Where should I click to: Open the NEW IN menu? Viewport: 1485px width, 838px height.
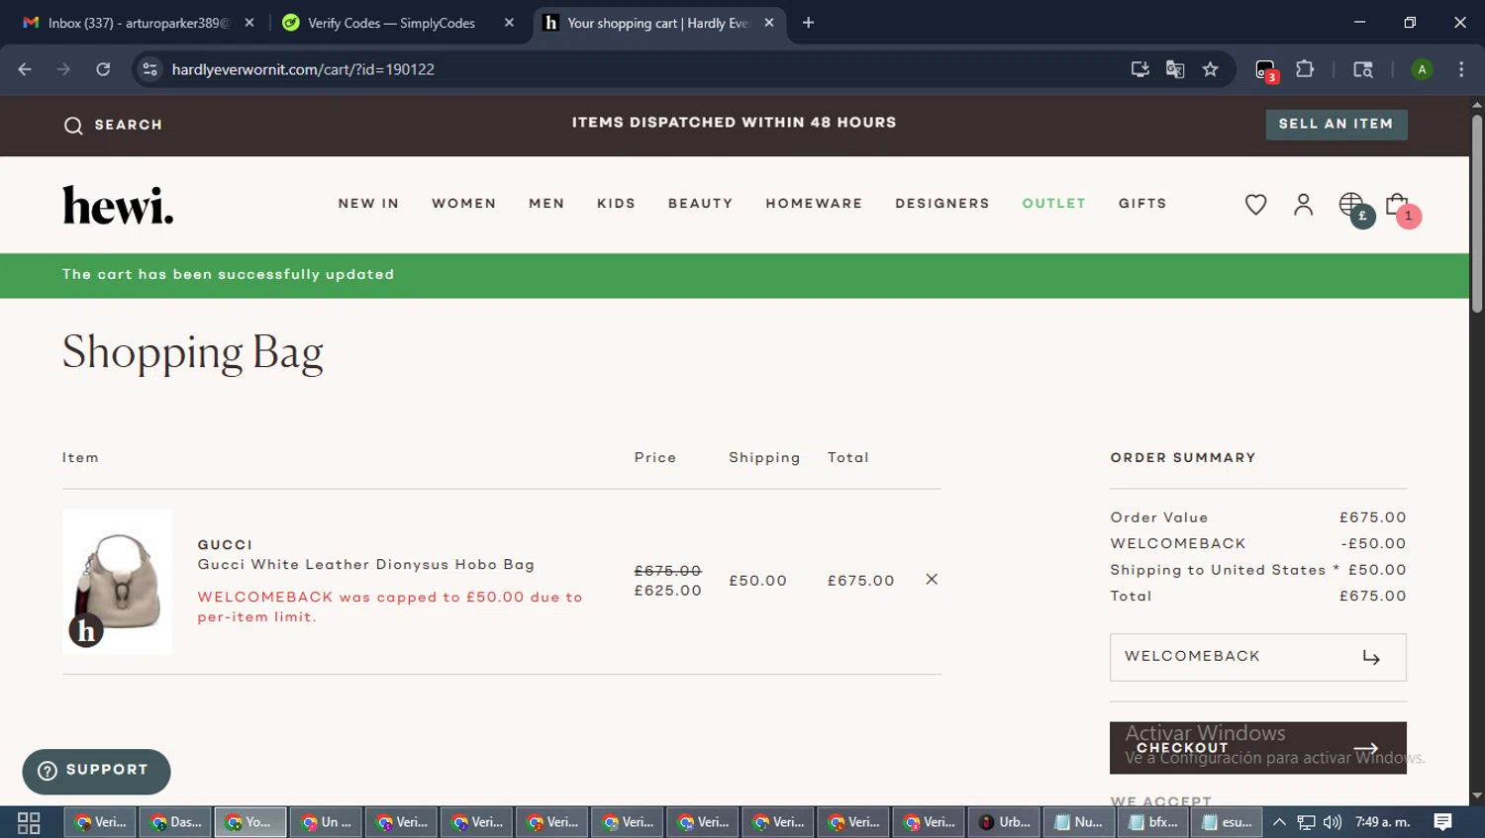pos(368,204)
